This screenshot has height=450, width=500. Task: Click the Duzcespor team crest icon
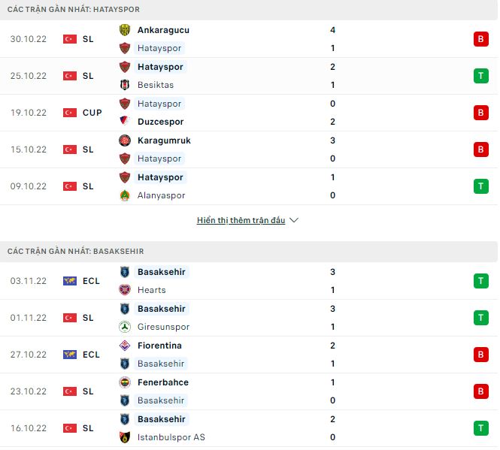(125, 122)
